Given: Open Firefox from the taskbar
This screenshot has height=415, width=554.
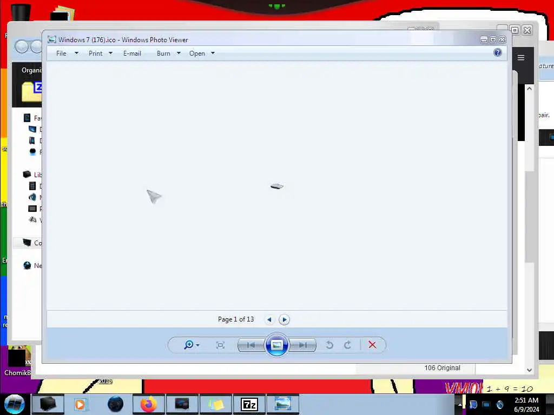Looking at the screenshot, I should [x=149, y=404].
